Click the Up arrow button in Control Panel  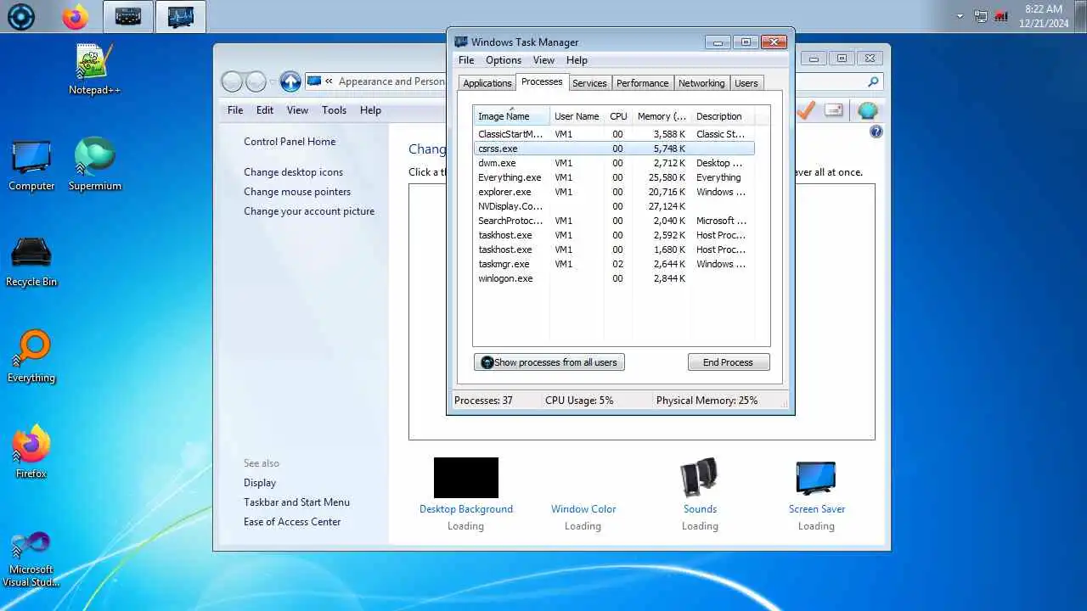[x=290, y=81]
